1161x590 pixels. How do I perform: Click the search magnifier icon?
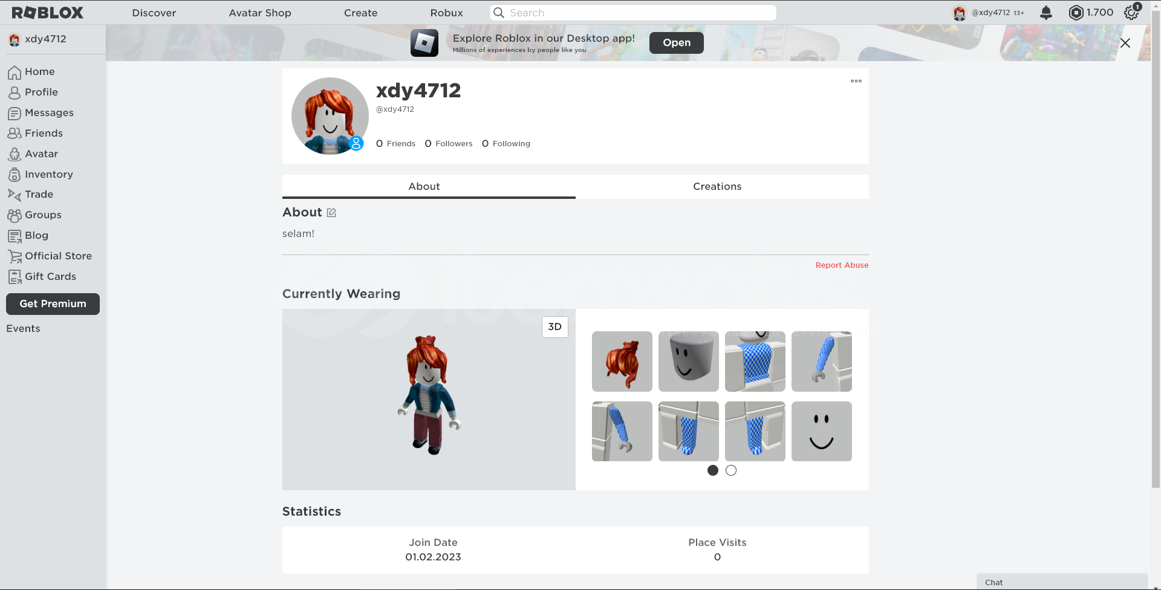(499, 13)
